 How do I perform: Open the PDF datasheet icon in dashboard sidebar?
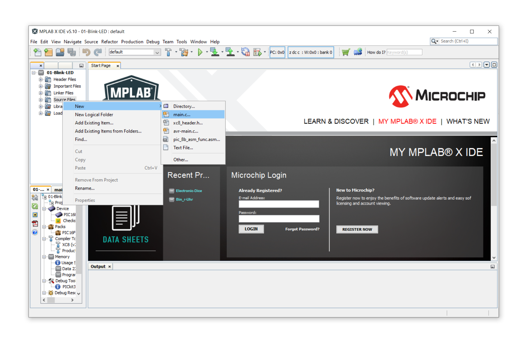pos(35,224)
